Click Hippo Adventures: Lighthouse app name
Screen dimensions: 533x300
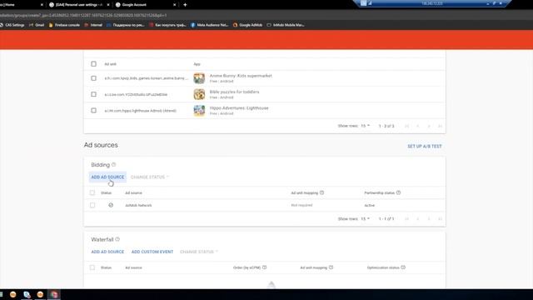pos(239,108)
